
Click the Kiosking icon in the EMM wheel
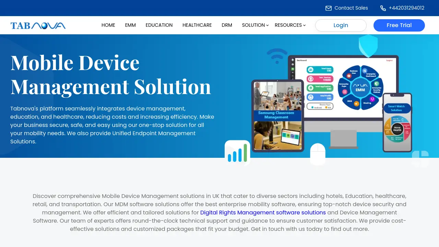coord(372,99)
